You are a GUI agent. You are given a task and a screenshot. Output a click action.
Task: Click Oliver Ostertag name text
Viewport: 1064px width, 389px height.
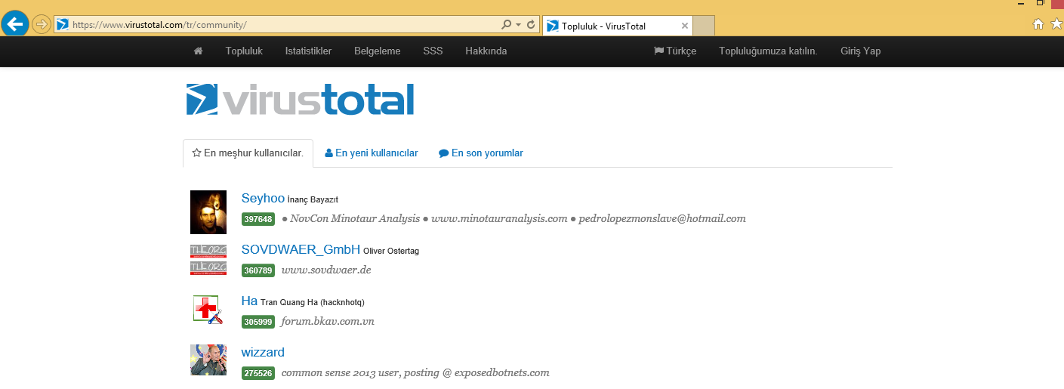(x=391, y=251)
